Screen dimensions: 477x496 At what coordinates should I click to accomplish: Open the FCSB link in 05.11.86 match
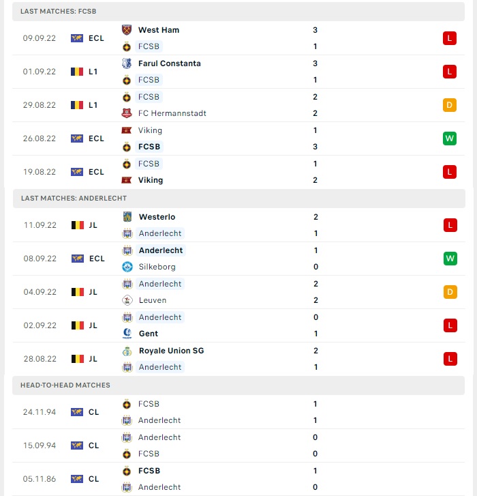(x=149, y=471)
